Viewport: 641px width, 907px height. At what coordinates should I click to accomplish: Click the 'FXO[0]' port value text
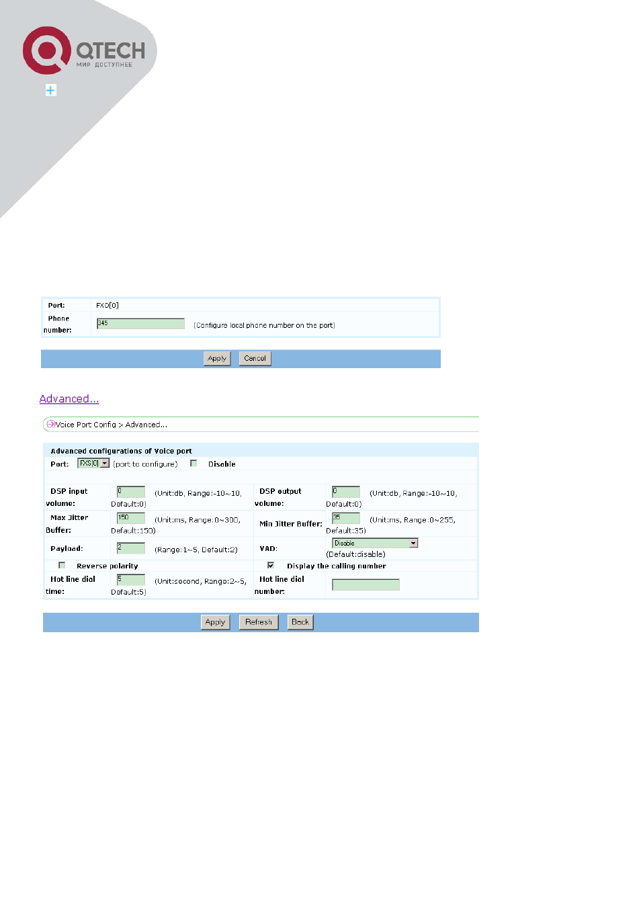pyautogui.click(x=108, y=305)
